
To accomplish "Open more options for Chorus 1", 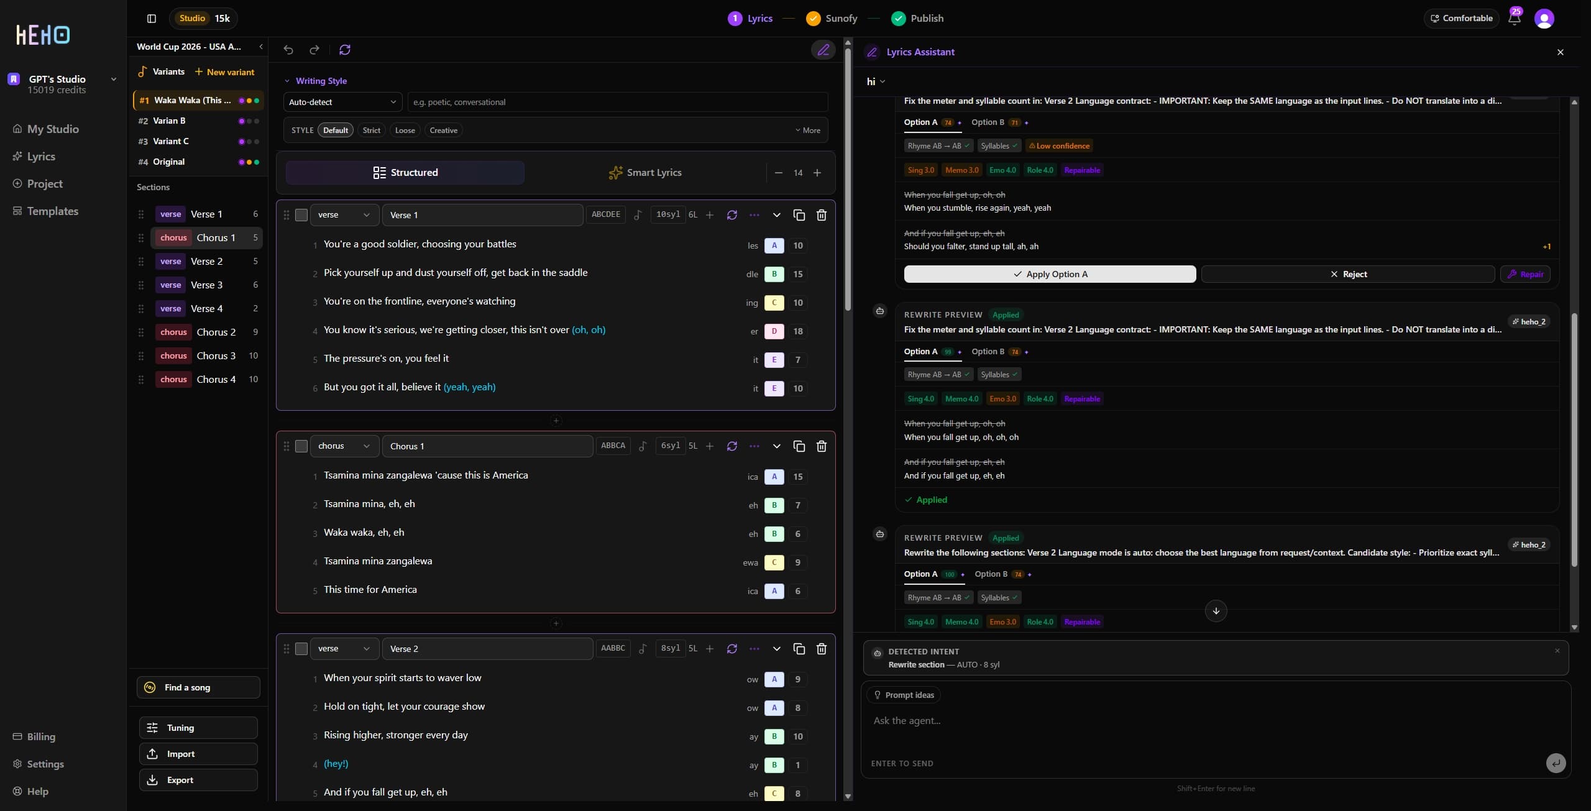I will point(754,446).
